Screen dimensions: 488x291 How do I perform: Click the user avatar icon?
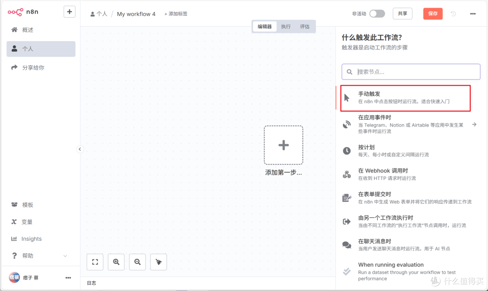click(x=14, y=277)
